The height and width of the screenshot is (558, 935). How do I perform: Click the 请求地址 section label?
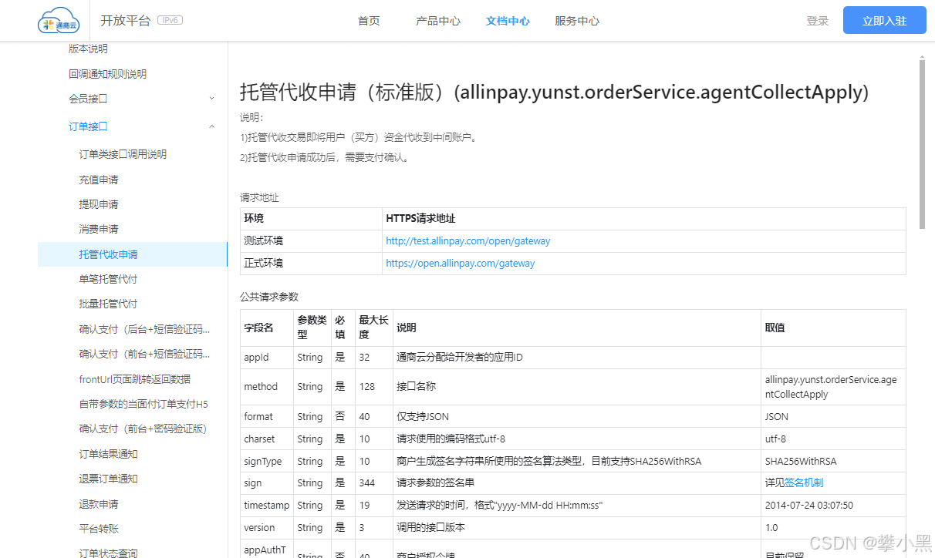point(259,198)
